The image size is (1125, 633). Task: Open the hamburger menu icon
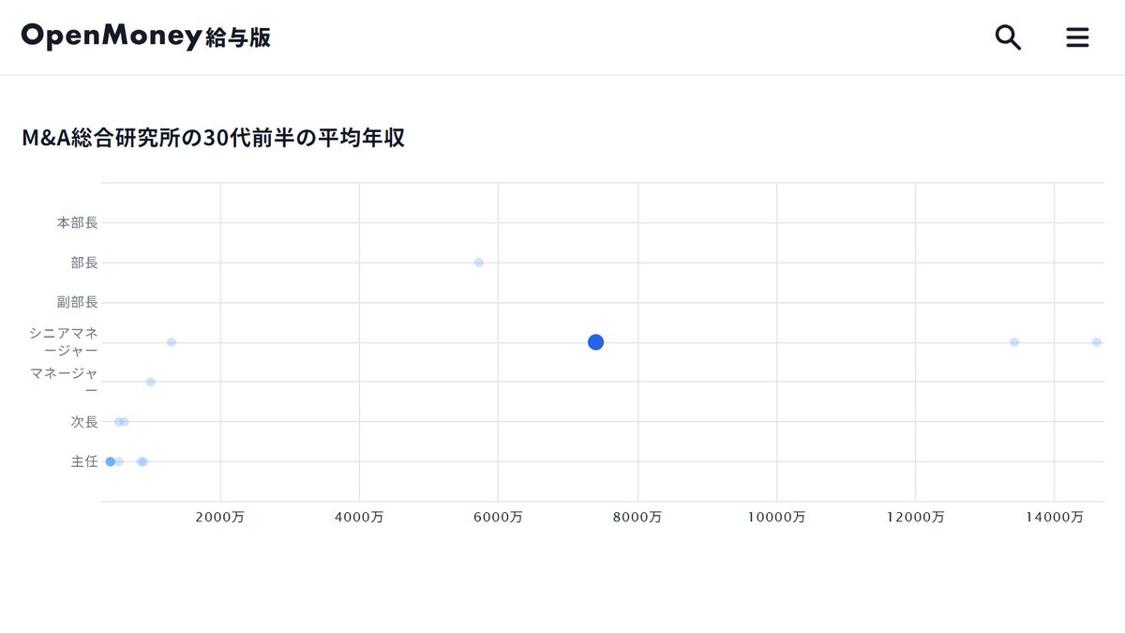pos(1077,38)
